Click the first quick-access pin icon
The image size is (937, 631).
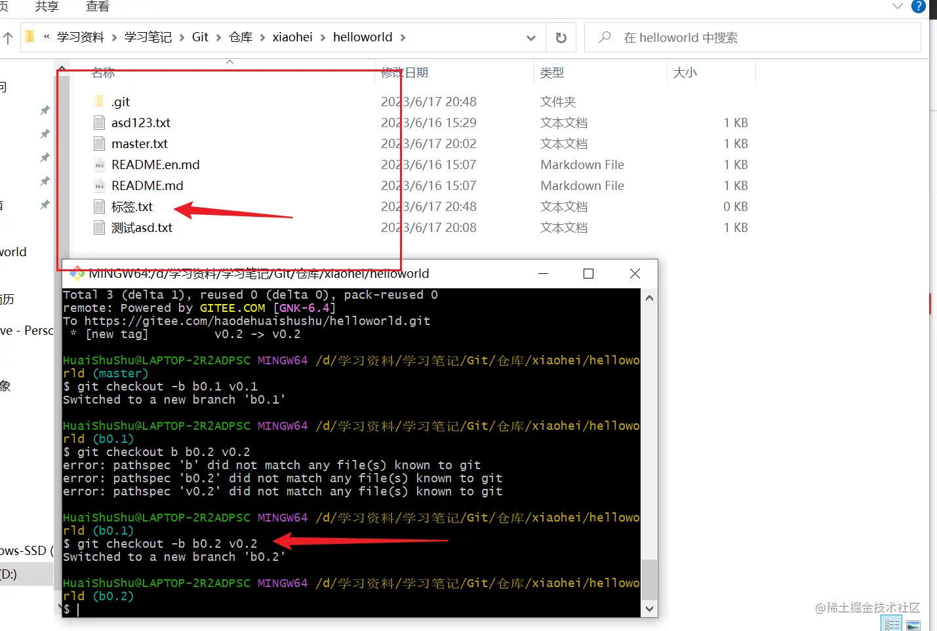pos(45,110)
